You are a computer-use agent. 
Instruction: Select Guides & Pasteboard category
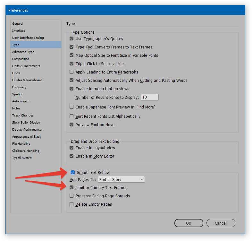click(x=36, y=80)
